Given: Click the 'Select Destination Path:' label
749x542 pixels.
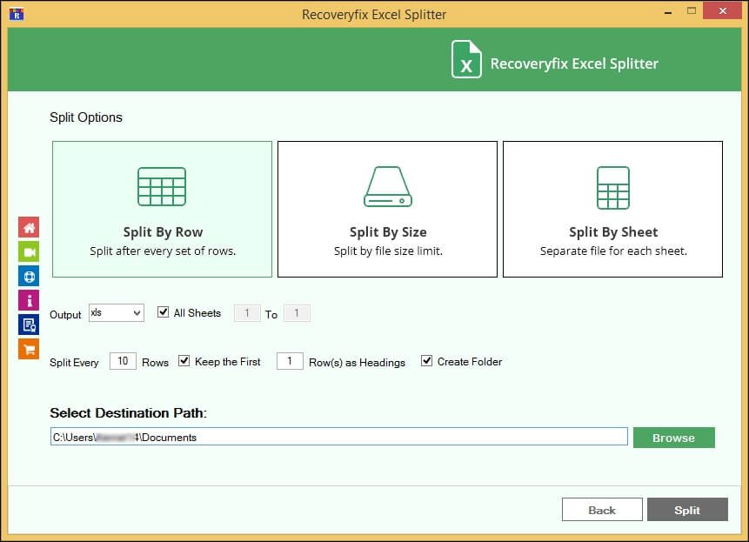Looking at the screenshot, I should pyautogui.click(x=128, y=413).
